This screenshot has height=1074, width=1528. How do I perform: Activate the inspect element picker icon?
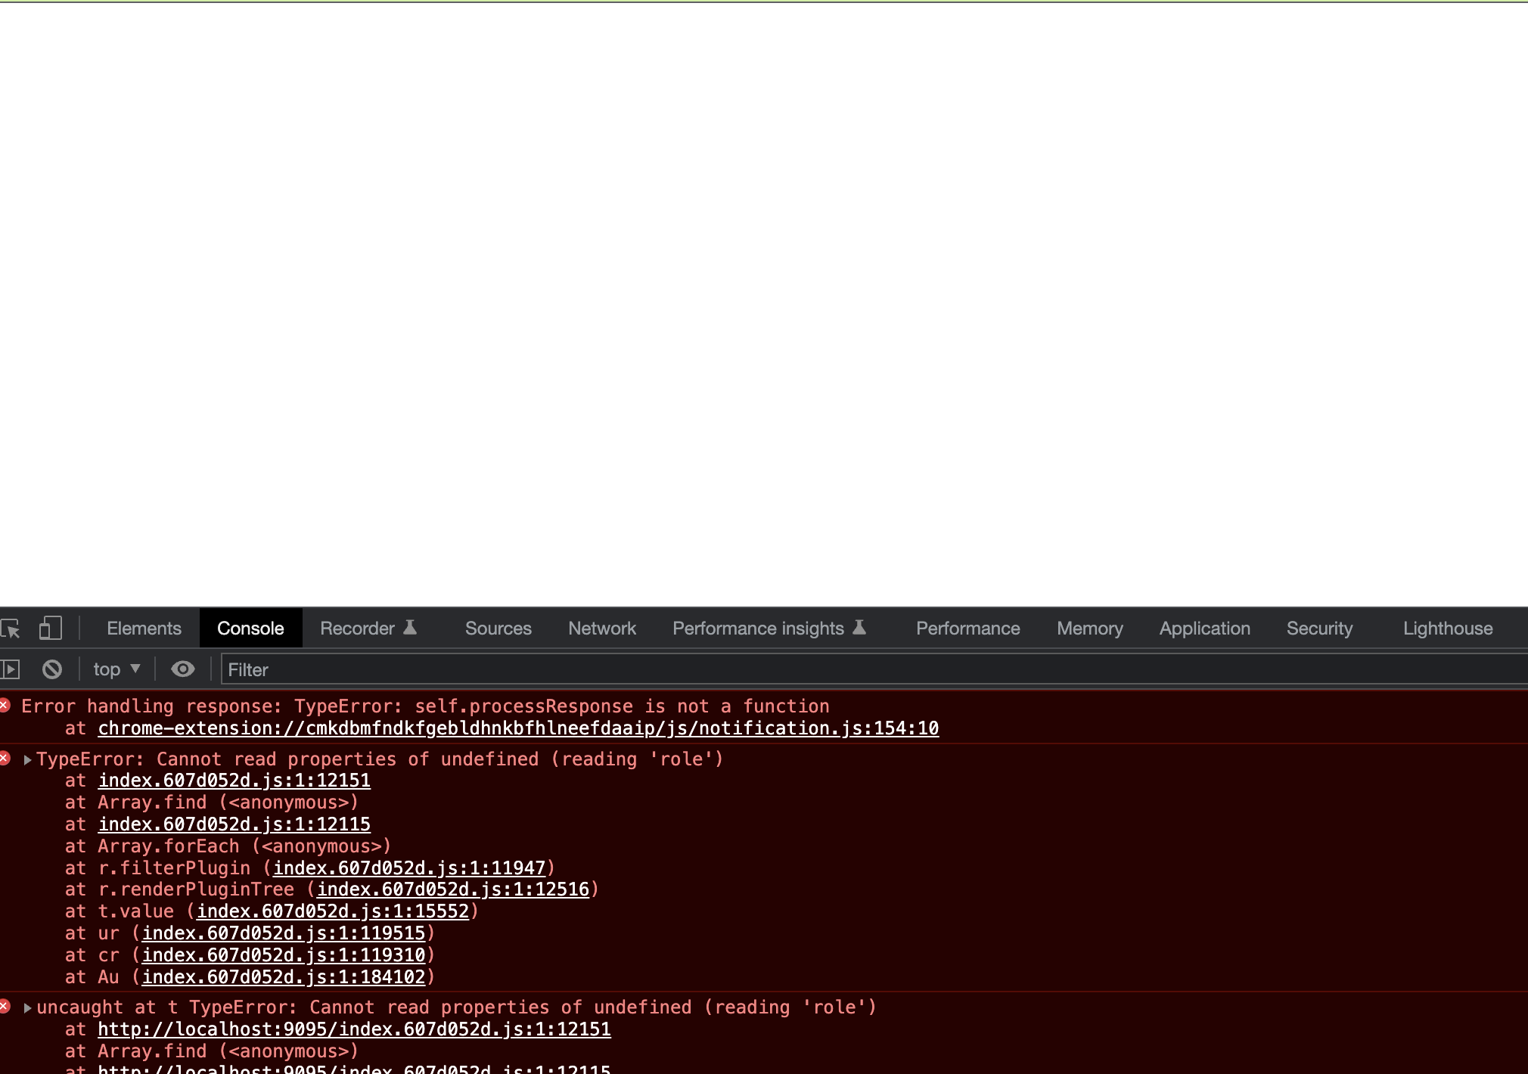pyautogui.click(x=11, y=629)
